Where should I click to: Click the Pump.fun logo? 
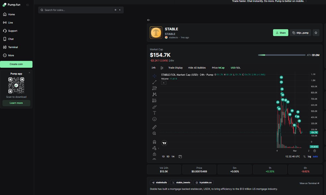pyautogui.click(x=11, y=5)
